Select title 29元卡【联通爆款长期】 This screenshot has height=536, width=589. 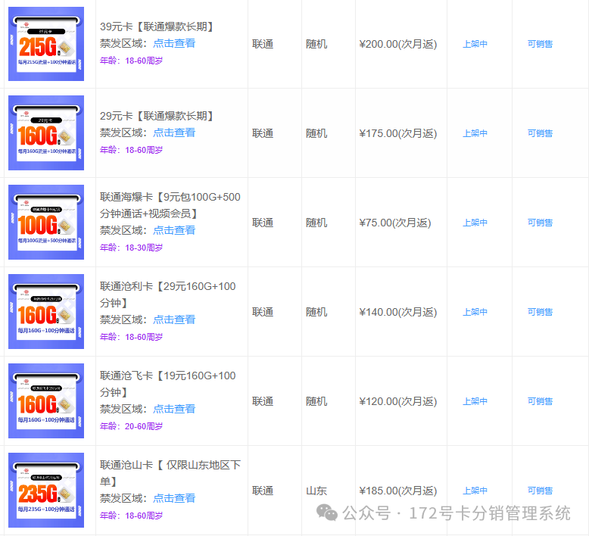[x=157, y=116]
